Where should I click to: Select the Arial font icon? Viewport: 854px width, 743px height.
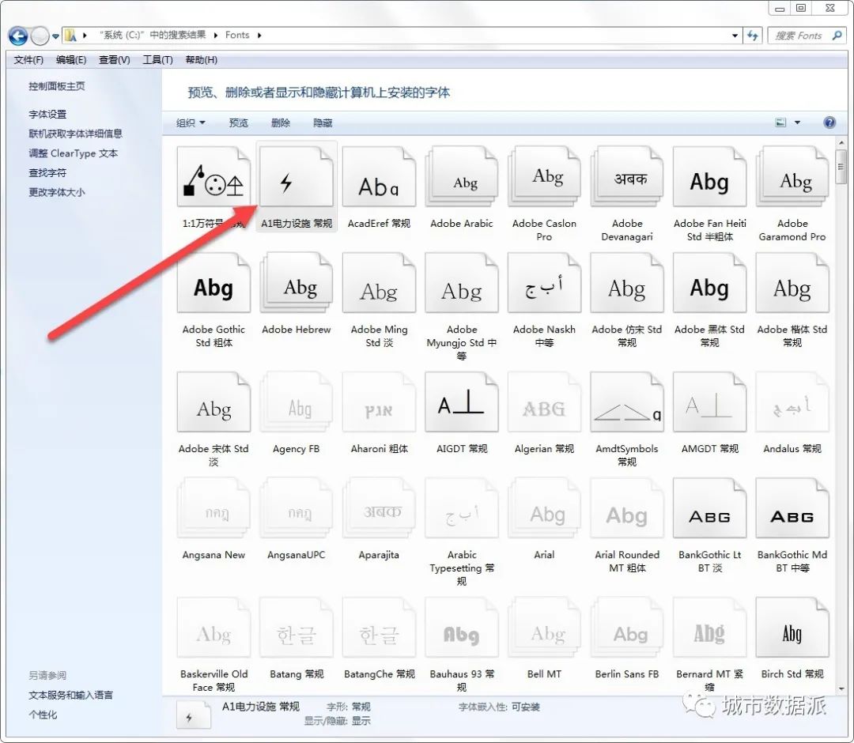click(544, 508)
